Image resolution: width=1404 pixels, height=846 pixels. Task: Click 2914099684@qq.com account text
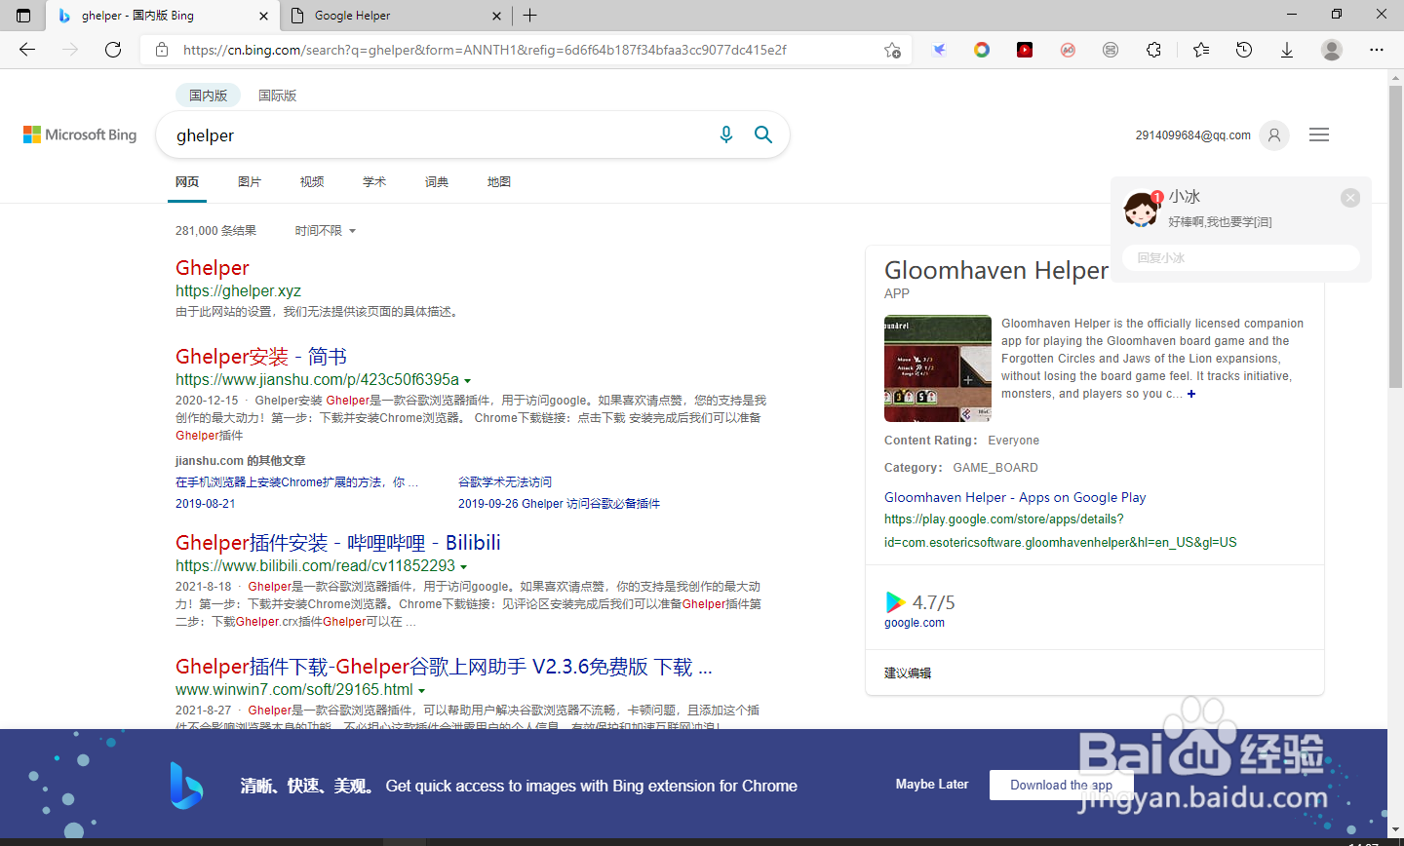point(1193,135)
